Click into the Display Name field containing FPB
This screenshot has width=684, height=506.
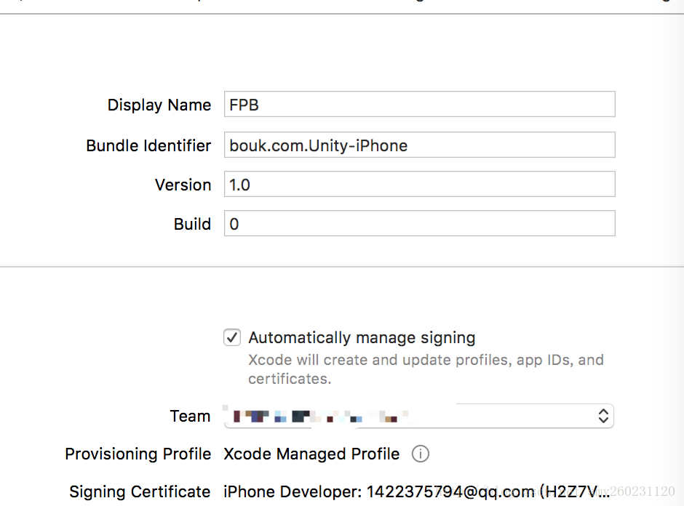[420, 104]
